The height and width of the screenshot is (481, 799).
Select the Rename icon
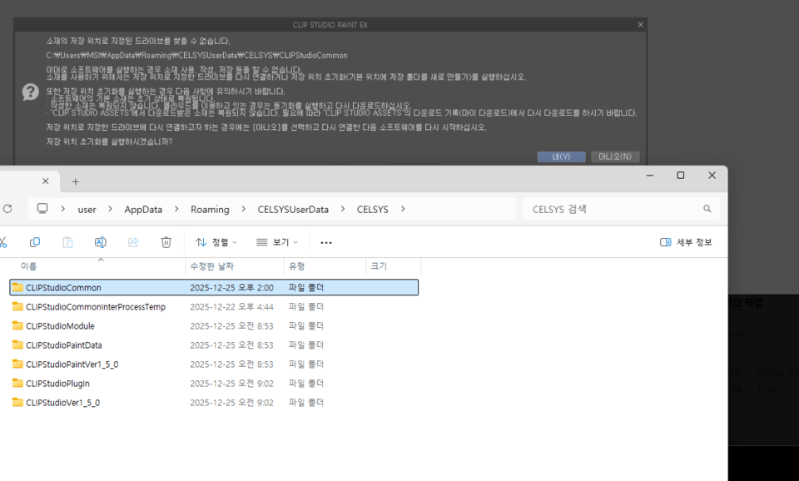pos(100,241)
